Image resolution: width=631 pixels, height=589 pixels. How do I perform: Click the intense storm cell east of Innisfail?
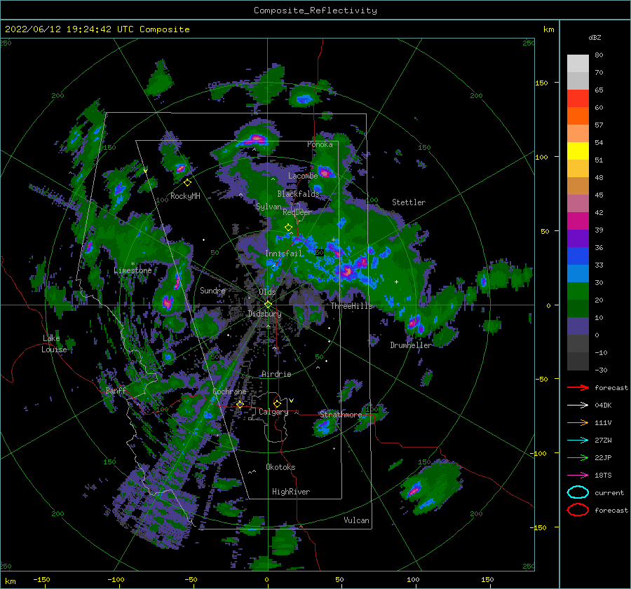[347, 271]
